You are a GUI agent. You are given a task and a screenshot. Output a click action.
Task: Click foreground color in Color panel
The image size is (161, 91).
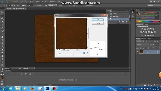[137, 13]
